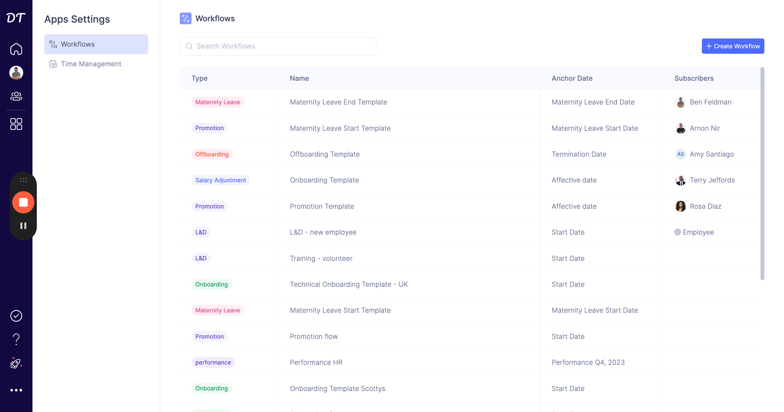Click Onboarding tag in Technical Onboarding row
Image resolution: width=784 pixels, height=412 pixels.
[x=211, y=284]
